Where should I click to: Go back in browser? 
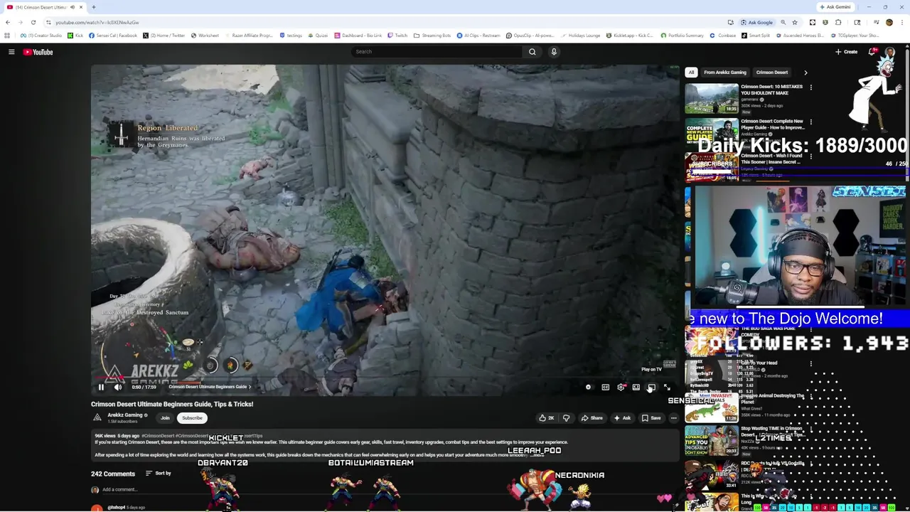tap(8, 22)
